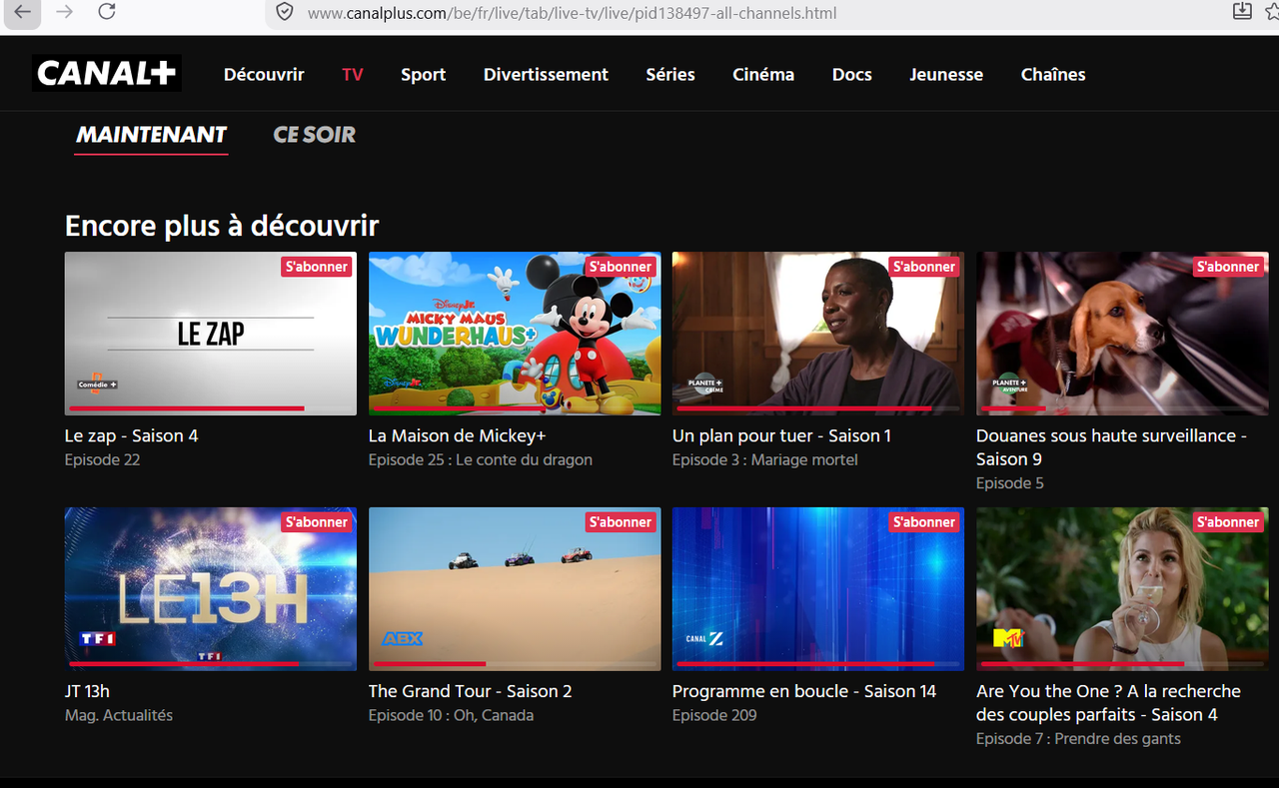Click the Planète+ Aventure logo on the thumbnail
The width and height of the screenshot is (1279, 788).
click(x=1010, y=385)
